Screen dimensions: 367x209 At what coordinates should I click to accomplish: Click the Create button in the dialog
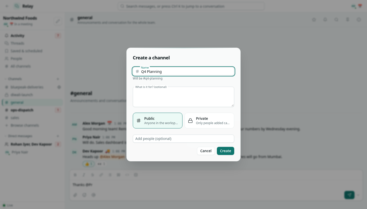(x=226, y=151)
